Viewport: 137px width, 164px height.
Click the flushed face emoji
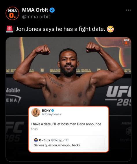[110, 29]
